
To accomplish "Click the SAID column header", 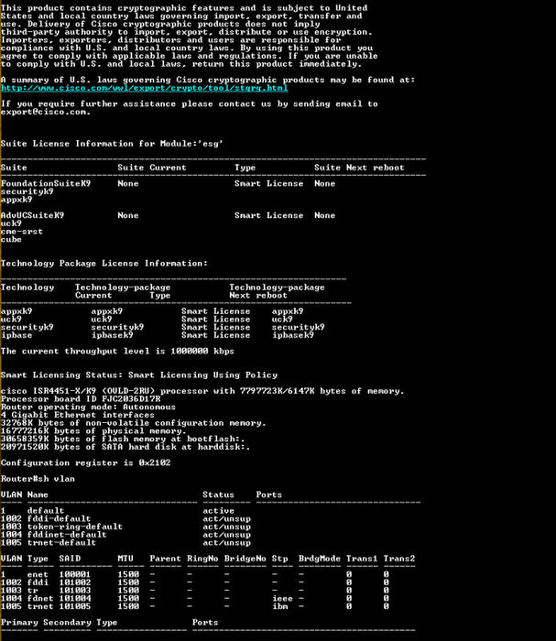I will coord(70,559).
